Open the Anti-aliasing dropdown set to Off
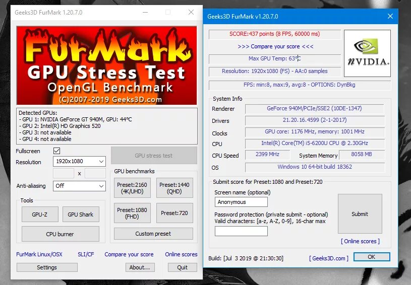411x285 pixels. tap(79, 186)
